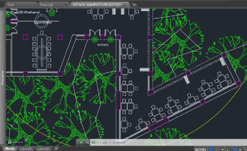Open the viewport controls minus menu
Screen dimensions: 247x151
(8, 12)
